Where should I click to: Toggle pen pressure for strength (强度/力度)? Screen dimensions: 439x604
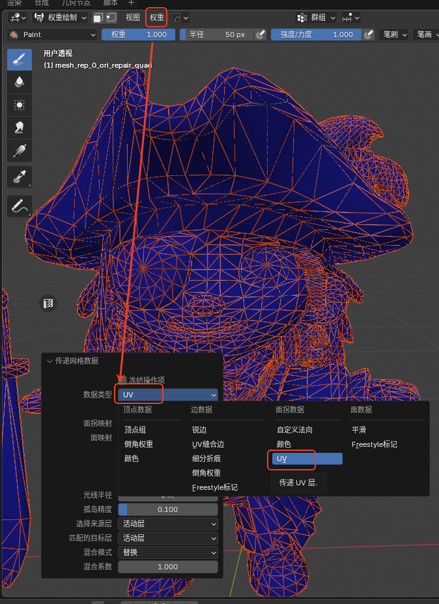point(369,35)
